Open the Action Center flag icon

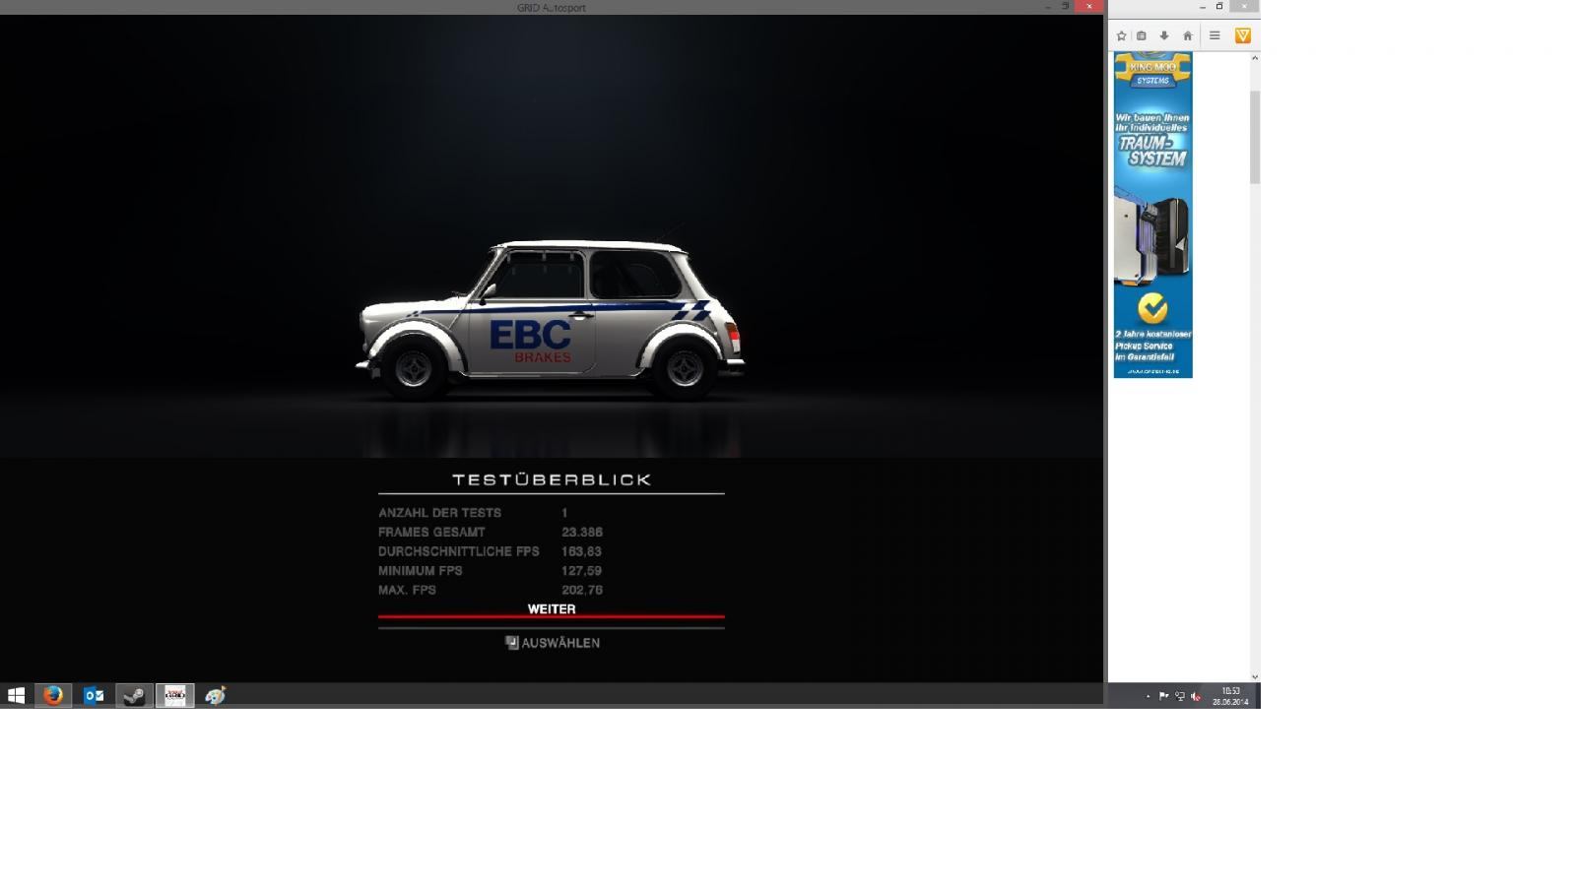(x=1163, y=696)
